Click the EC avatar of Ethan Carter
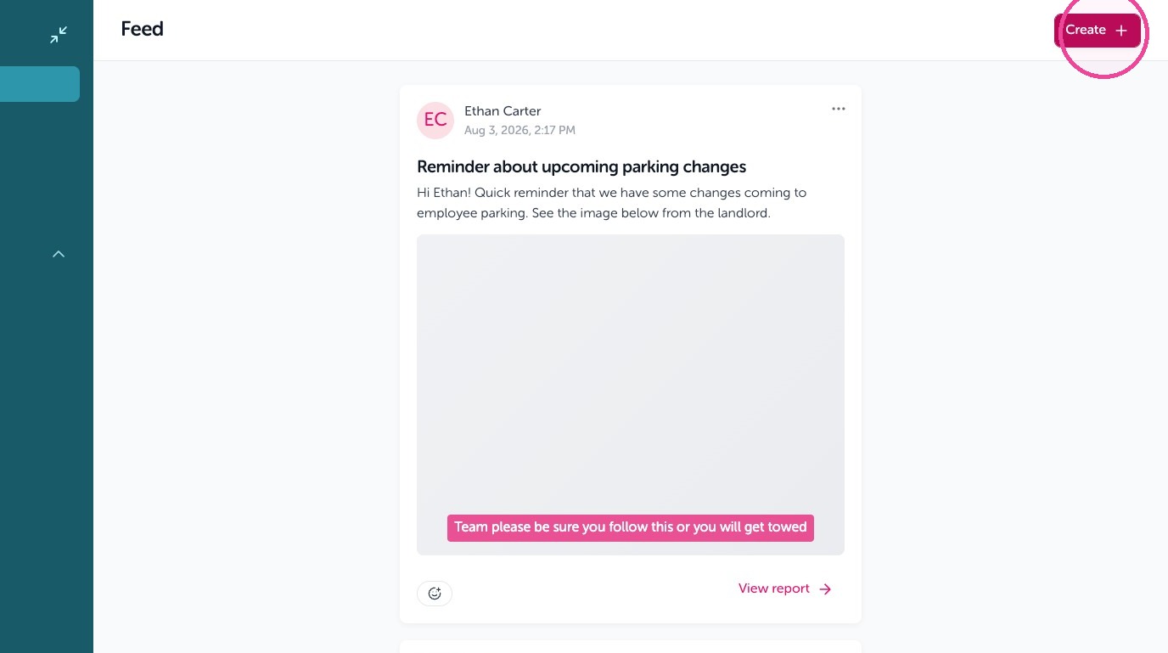The width and height of the screenshot is (1168, 653). tap(435, 121)
